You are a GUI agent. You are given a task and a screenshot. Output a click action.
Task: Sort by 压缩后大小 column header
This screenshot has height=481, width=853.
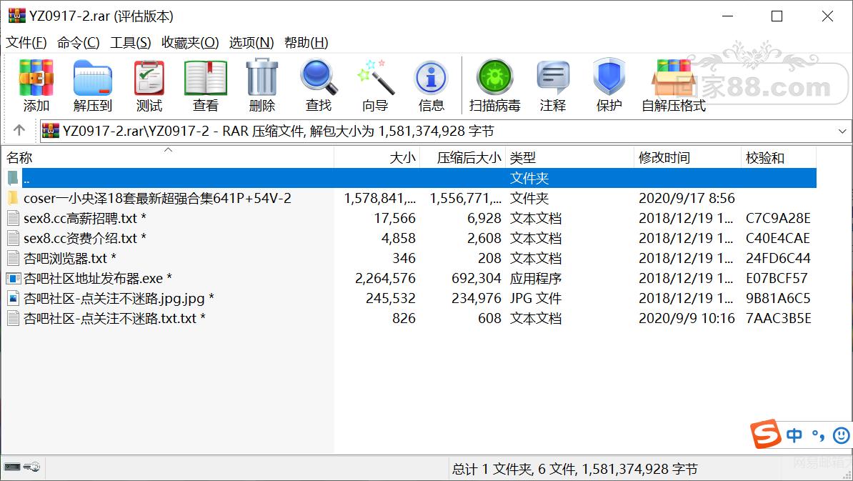tap(463, 158)
